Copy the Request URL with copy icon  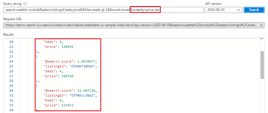pos(261,25)
